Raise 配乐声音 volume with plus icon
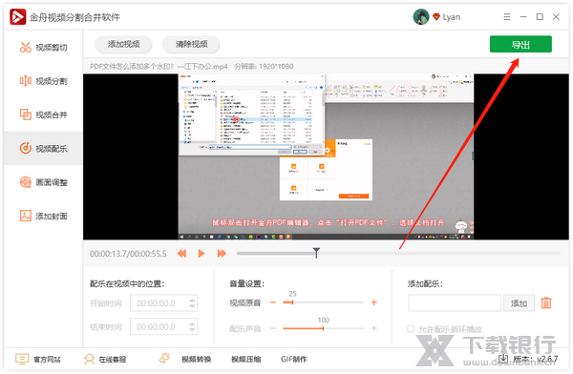Screen dimensions: 573x374 [373, 328]
